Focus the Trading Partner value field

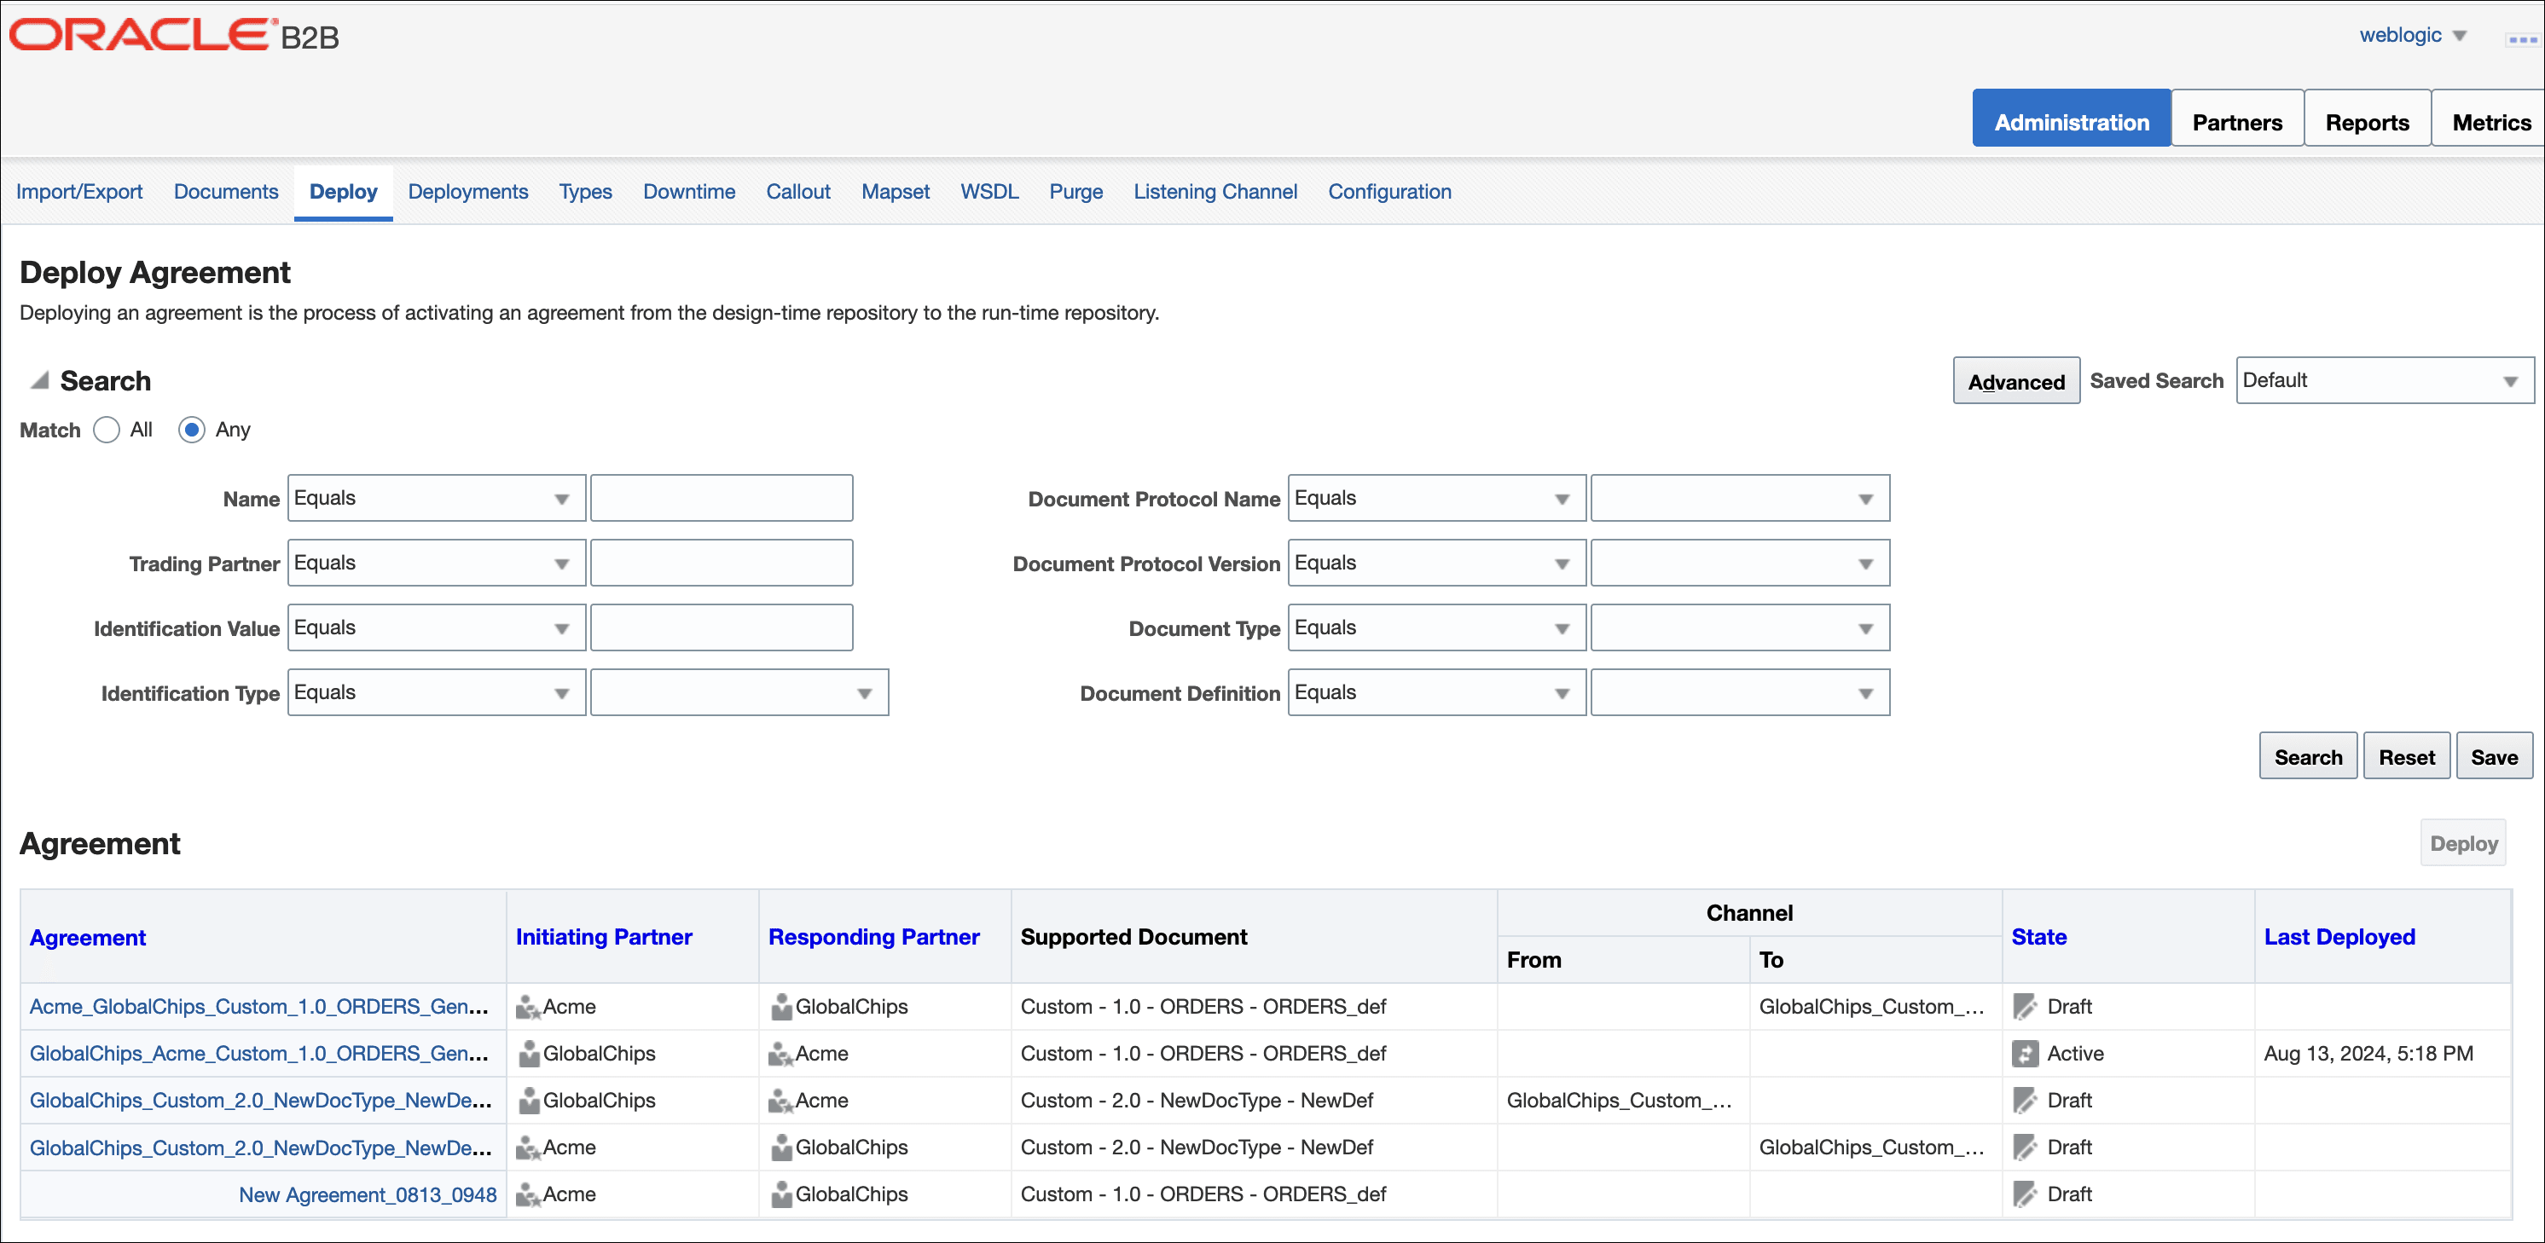(722, 563)
